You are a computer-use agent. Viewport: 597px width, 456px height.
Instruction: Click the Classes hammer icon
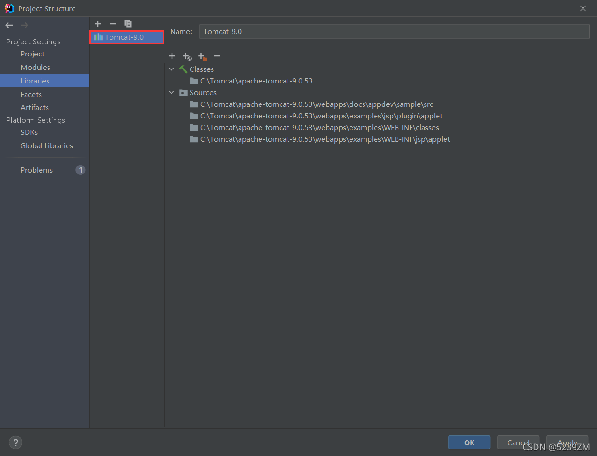coord(184,69)
